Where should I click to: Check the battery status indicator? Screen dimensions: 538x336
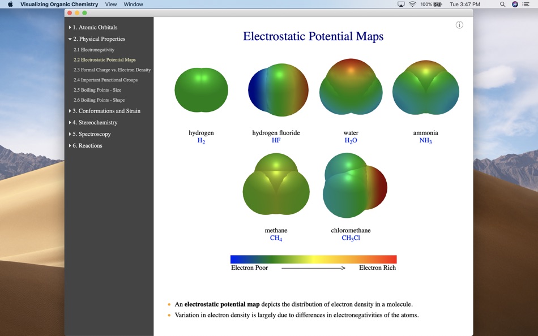pos(433,4)
